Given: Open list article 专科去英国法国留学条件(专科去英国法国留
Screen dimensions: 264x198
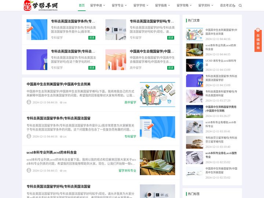Looking at the screenshot, I should tap(58, 118).
